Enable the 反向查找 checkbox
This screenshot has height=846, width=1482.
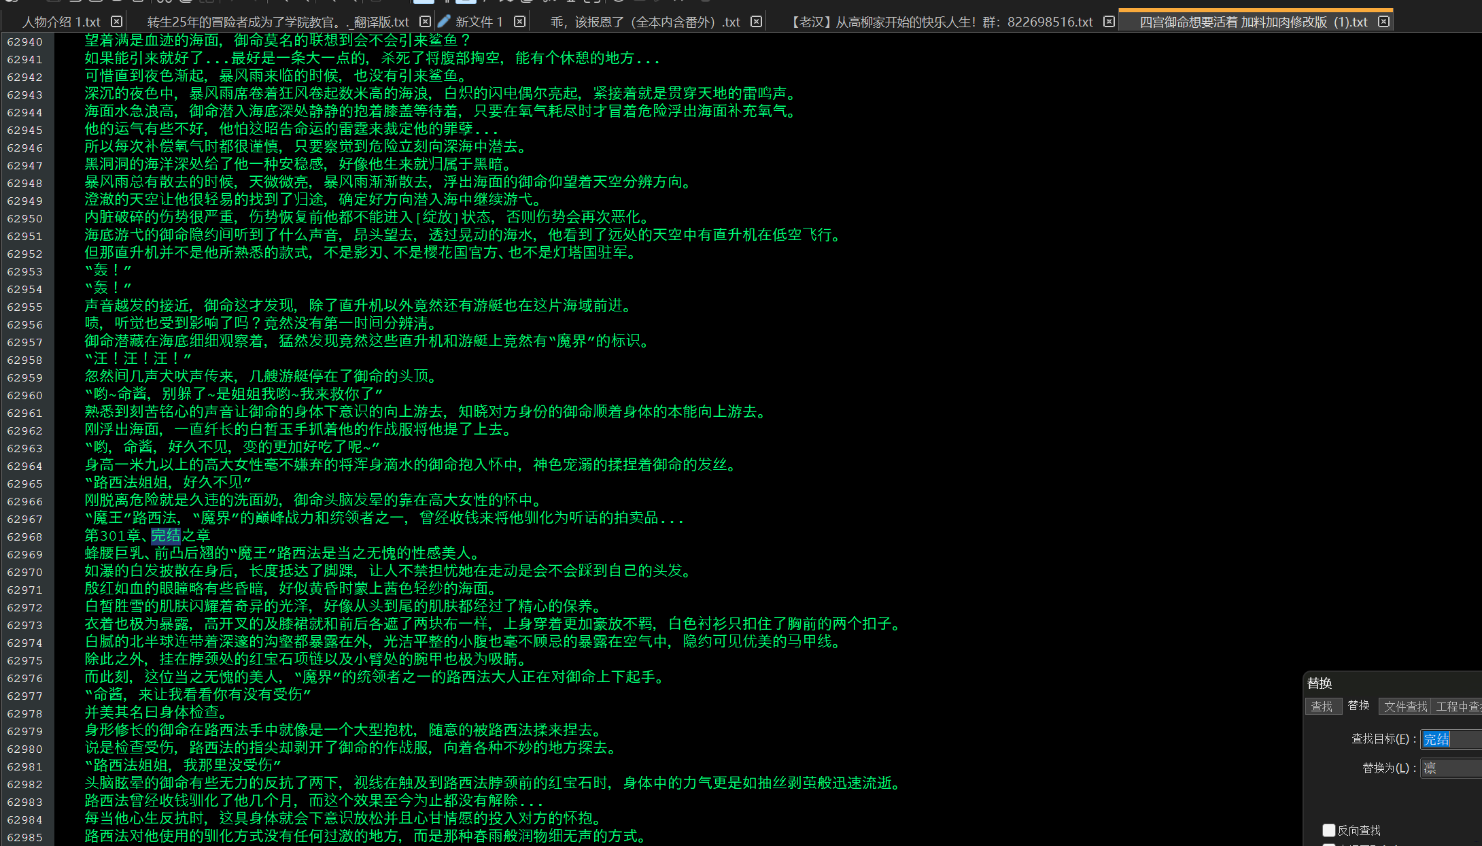pyautogui.click(x=1329, y=830)
